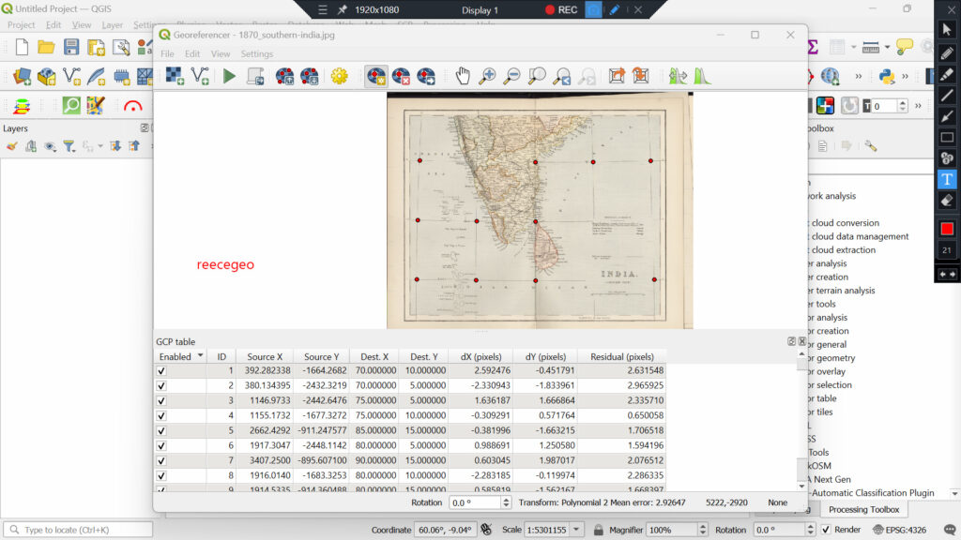Open Georeferencer Settings menu
This screenshot has height=540, width=961.
tap(257, 53)
